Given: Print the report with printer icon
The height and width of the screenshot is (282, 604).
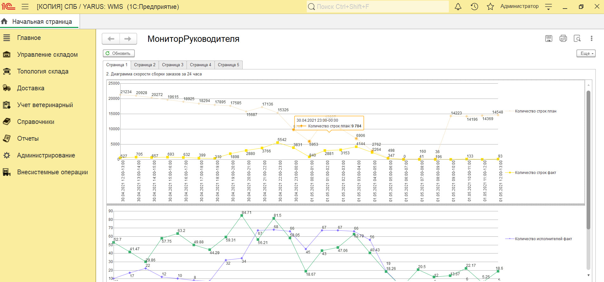Looking at the screenshot, I should (563, 38).
